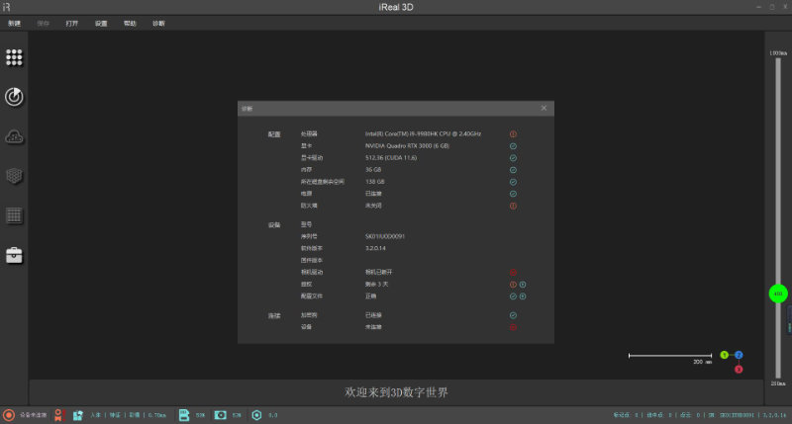792x424 pixels.
Task: Click the 138 GB disk space value
Action: (x=375, y=182)
